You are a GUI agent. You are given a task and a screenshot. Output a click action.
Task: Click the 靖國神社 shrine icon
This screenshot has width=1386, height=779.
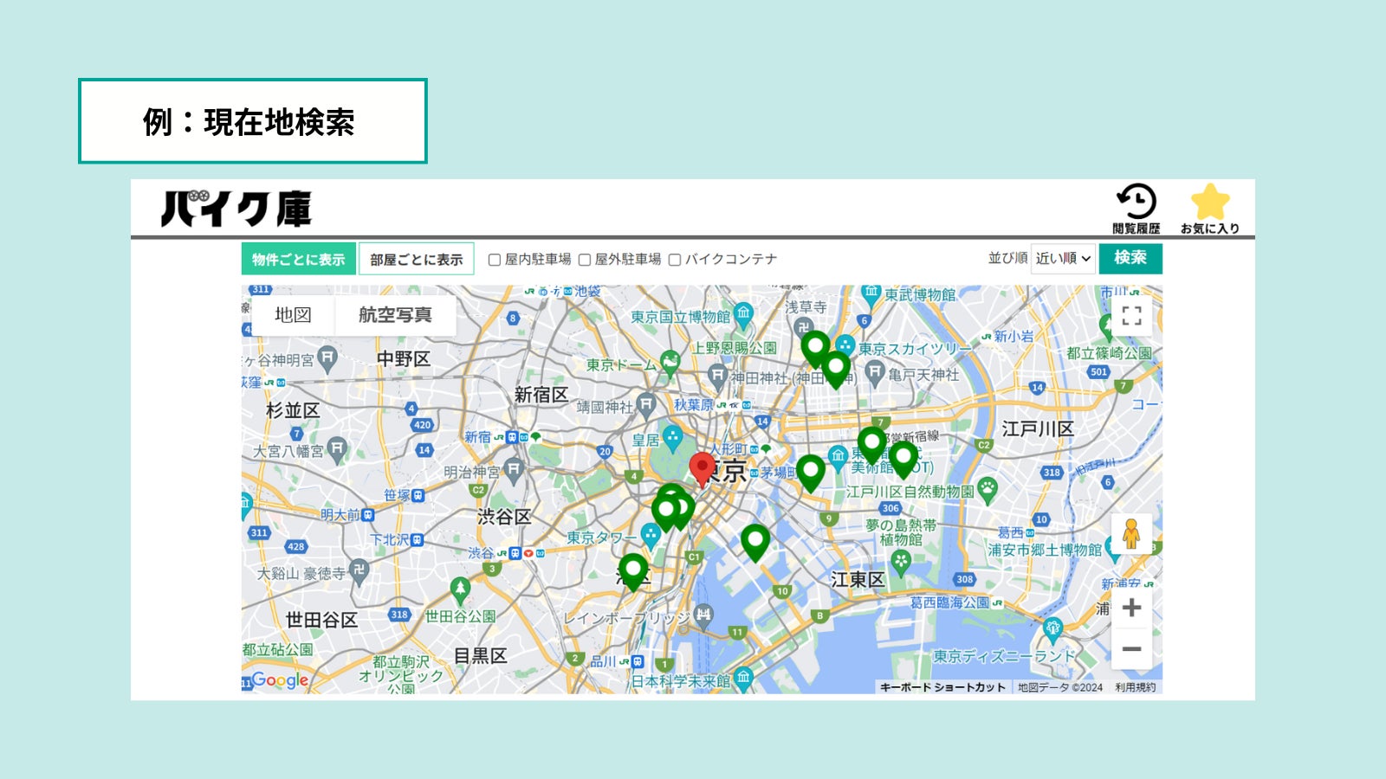pyautogui.click(x=646, y=404)
